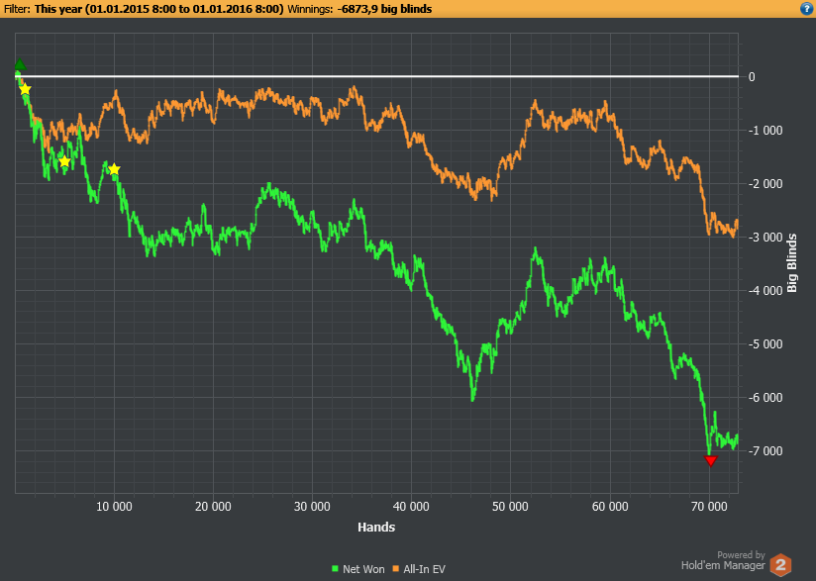This screenshot has height=581, width=816.
Task: Click the -1 000 y-axis label
Action: 765,131
